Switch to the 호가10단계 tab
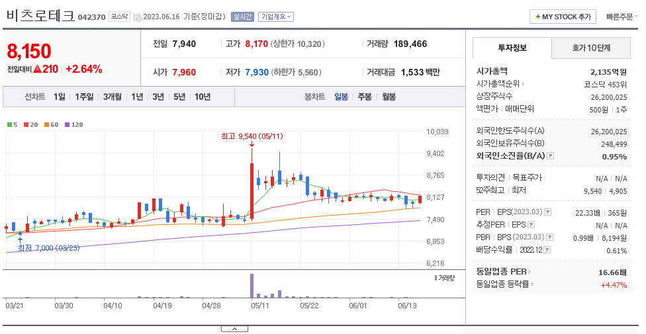Viewport: 646px width, 334px height. (591, 48)
